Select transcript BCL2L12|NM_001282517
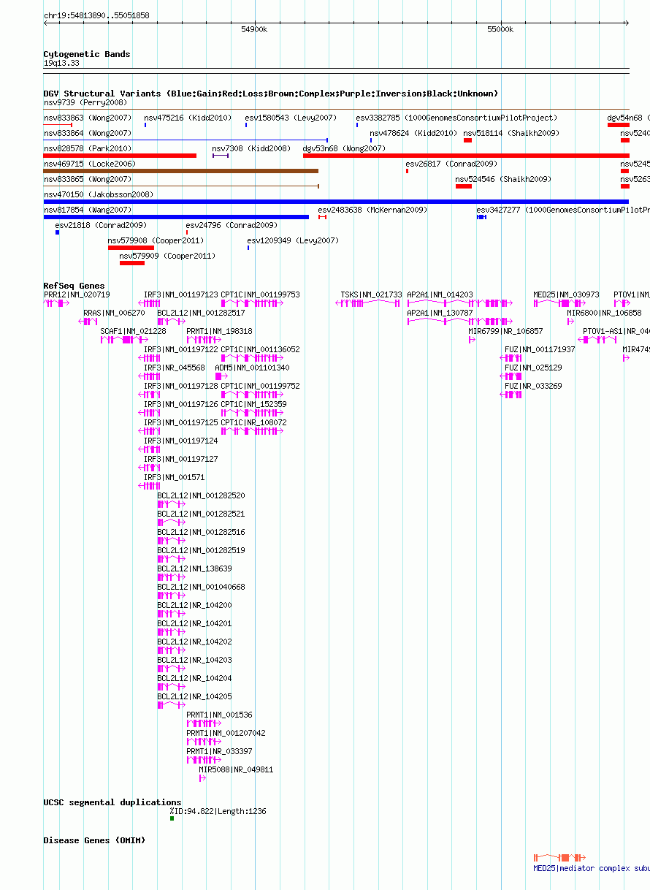This screenshot has height=890, width=650. (201, 313)
